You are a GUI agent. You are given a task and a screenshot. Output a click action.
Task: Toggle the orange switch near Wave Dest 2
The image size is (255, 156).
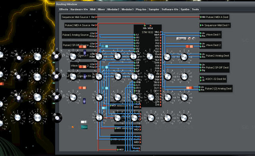click(190, 46)
